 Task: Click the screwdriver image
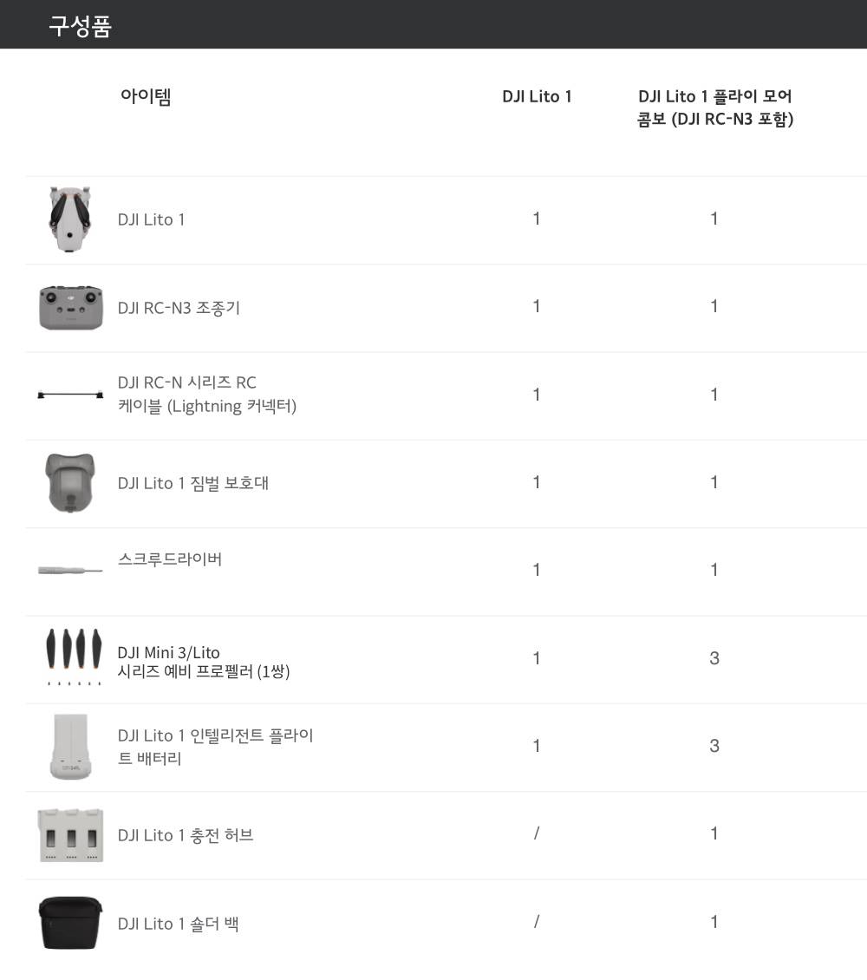(x=70, y=570)
